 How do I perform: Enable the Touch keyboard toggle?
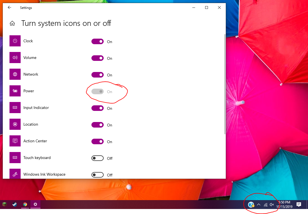click(97, 158)
